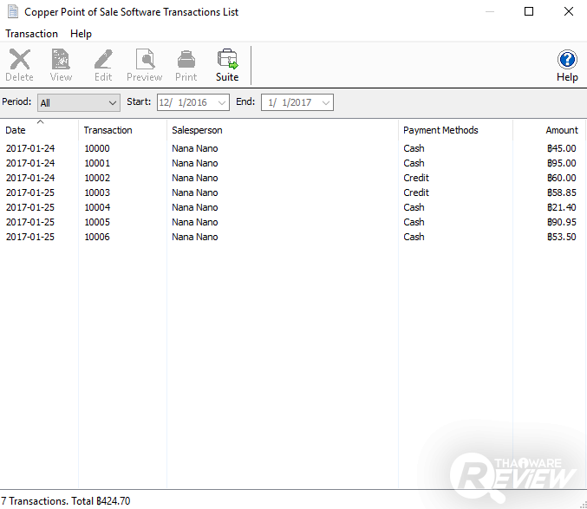Click Credit in transaction 10002's row
The width and height of the screenshot is (587, 509).
[x=416, y=178]
